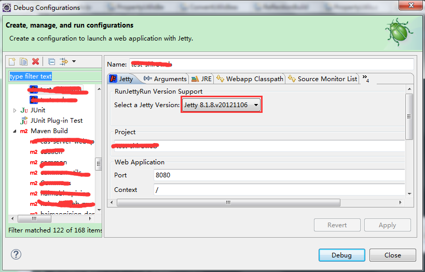Expand the JUnit tree node
Image resolution: width=425 pixels, height=272 pixels.
click(x=15, y=110)
